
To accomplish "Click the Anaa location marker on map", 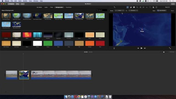I will (142, 30).
